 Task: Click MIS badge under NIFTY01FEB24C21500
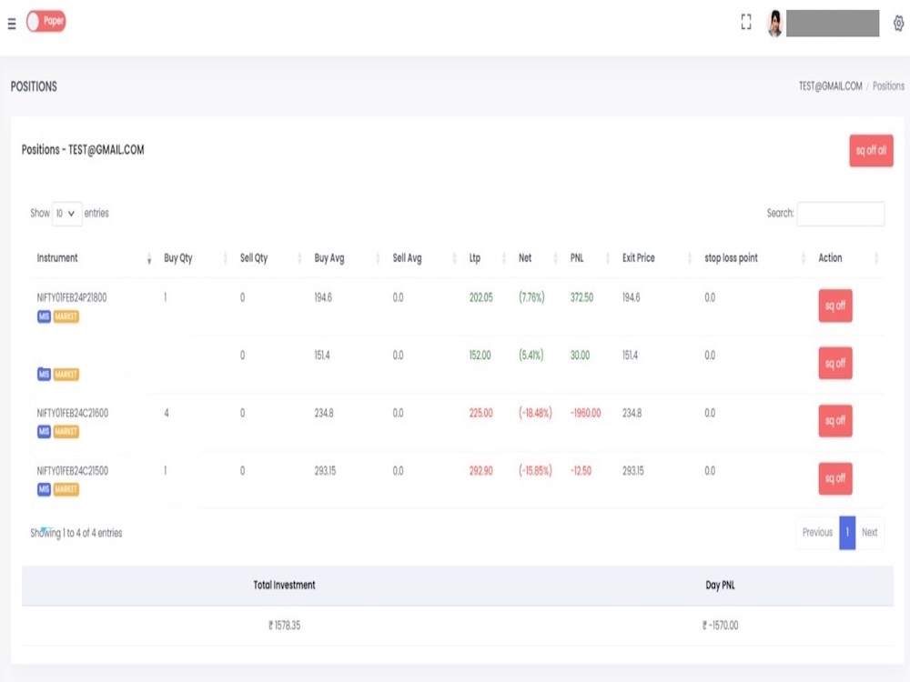click(x=44, y=489)
